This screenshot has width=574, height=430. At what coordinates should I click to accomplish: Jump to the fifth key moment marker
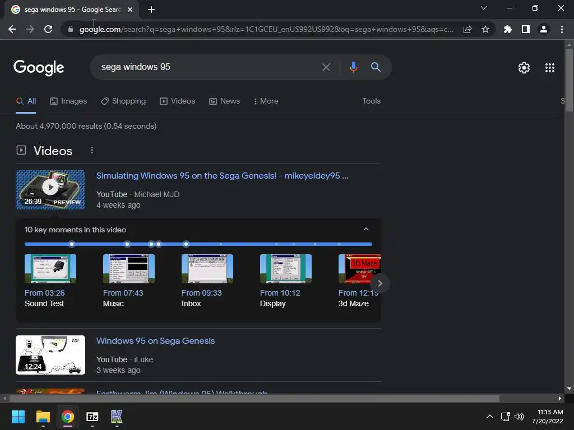186,244
